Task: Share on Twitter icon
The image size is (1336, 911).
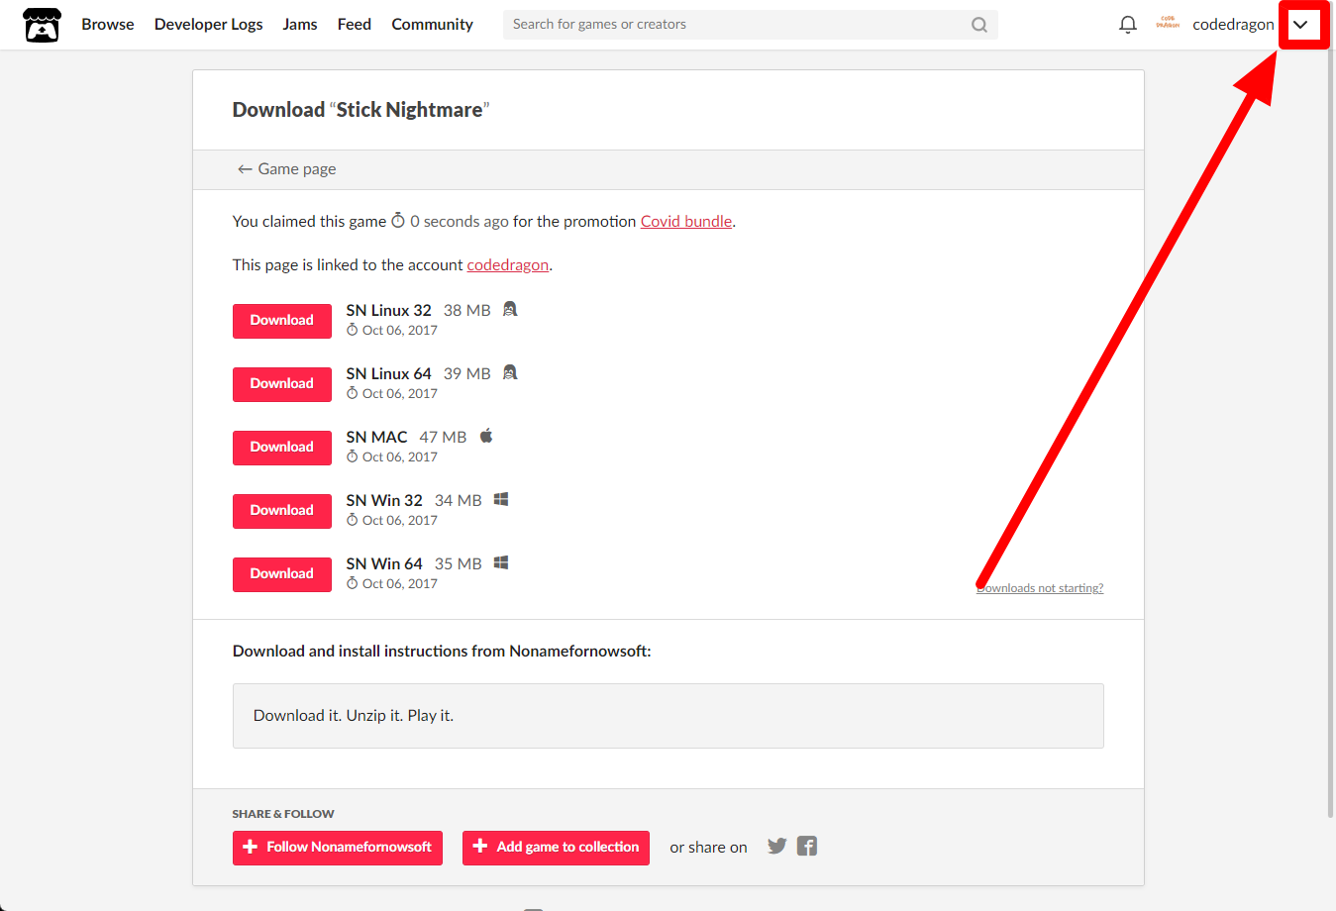Action: pyautogui.click(x=777, y=847)
